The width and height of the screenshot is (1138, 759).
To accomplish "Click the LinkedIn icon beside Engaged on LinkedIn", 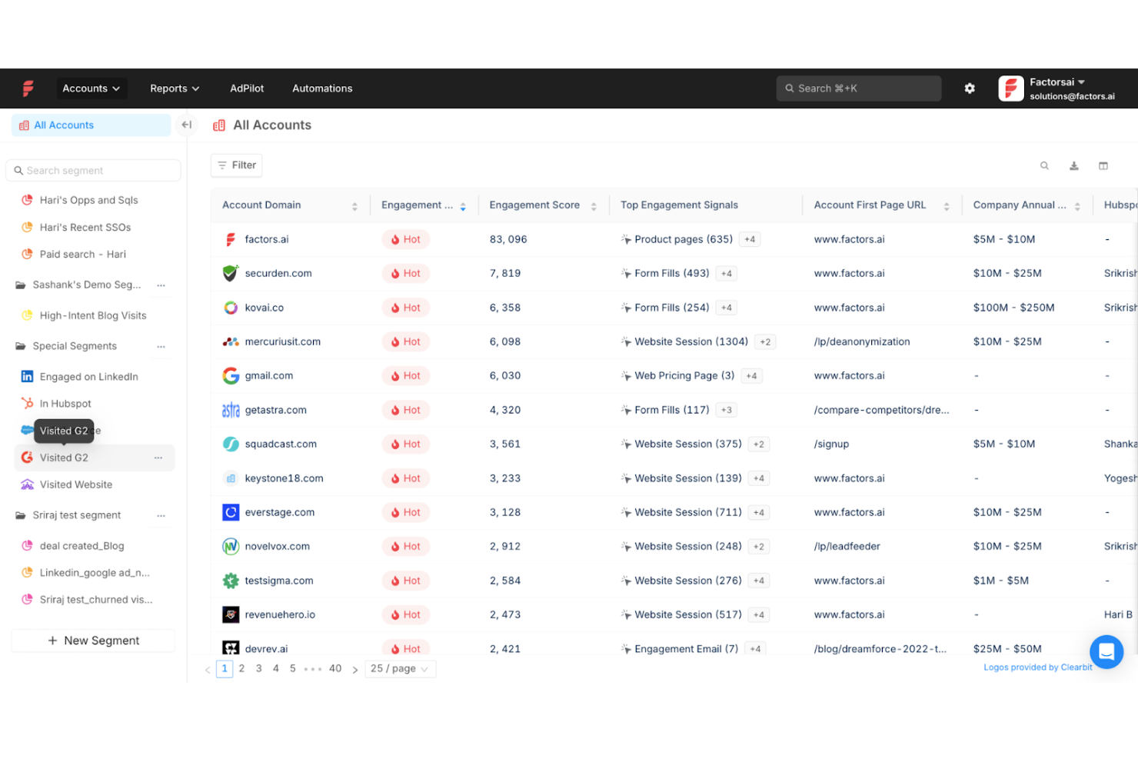I will (x=27, y=376).
